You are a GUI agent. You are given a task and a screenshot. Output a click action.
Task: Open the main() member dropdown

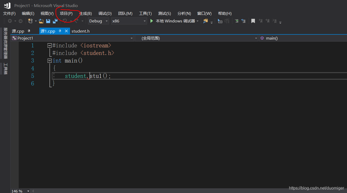point(303,38)
